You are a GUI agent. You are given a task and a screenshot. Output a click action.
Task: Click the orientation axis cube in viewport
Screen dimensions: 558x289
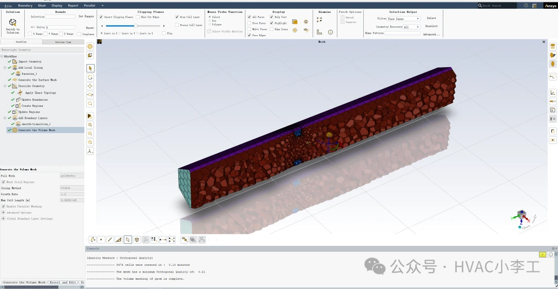click(x=522, y=215)
